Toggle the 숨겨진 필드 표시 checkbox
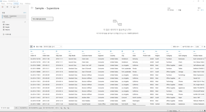206x112 pixels. point(181,47)
